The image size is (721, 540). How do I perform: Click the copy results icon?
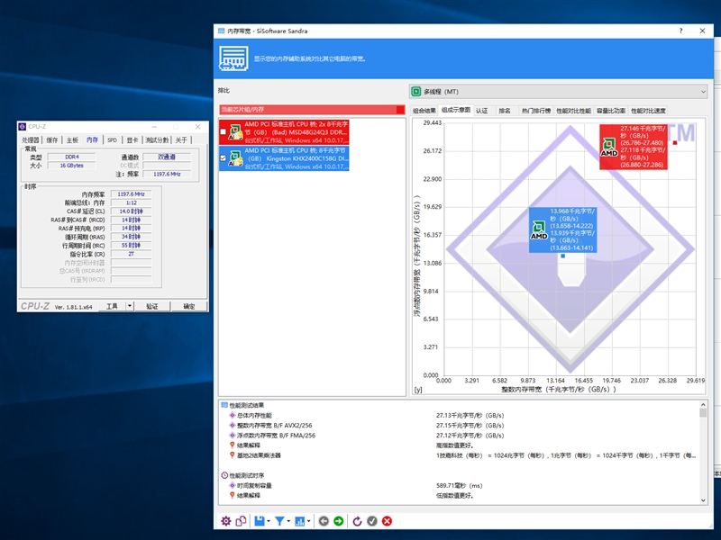click(x=241, y=521)
